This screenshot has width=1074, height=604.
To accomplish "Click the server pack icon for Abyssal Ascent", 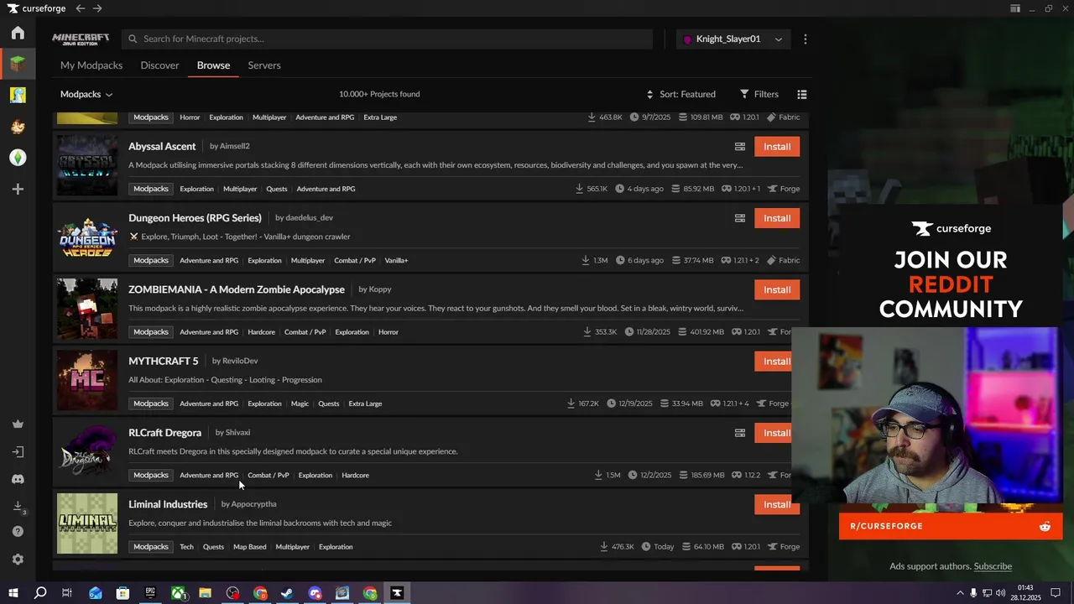I will [x=740, y=146].
